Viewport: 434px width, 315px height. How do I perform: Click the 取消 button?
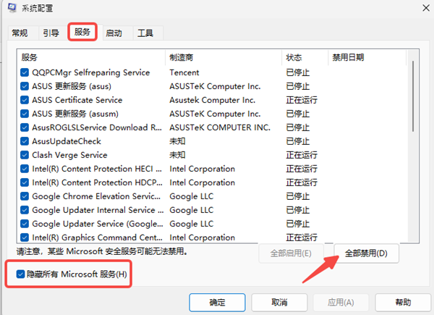pos(279,303)
